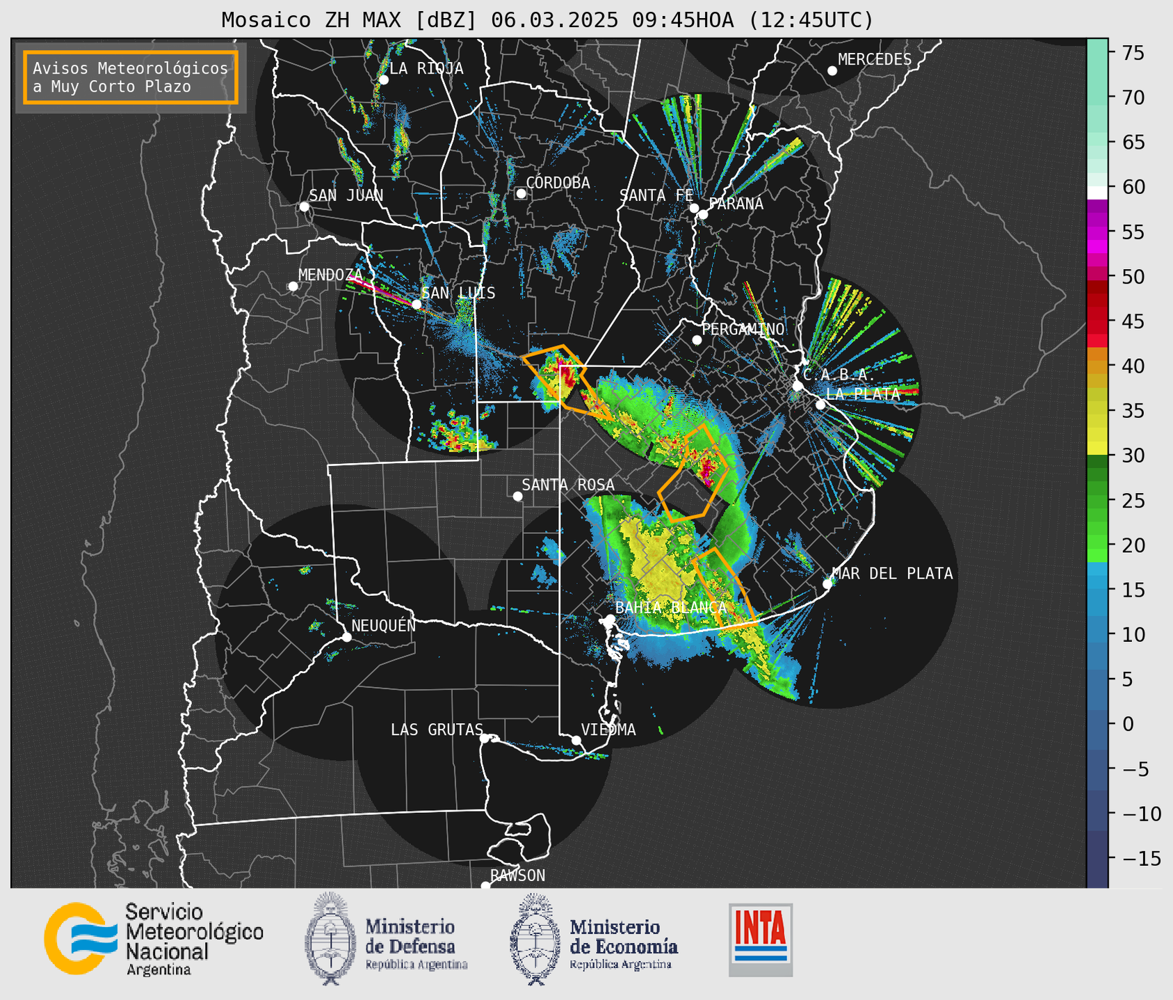The width and height of the screenshot is (1173, 1000).
Task: Click the LAS GRUTAS city label
Action: 437,730
